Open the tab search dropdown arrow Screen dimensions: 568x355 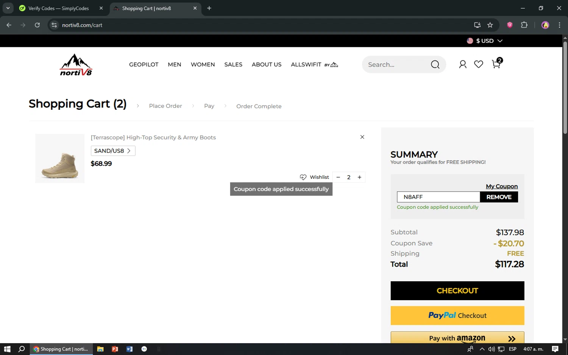(8, 8)
